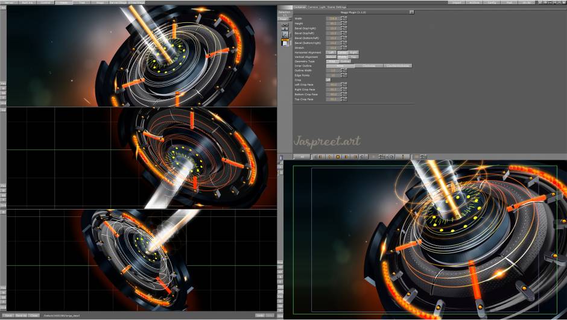567x320 pixels.
Task: Open the Scene Settings tab
Action: 337,7
